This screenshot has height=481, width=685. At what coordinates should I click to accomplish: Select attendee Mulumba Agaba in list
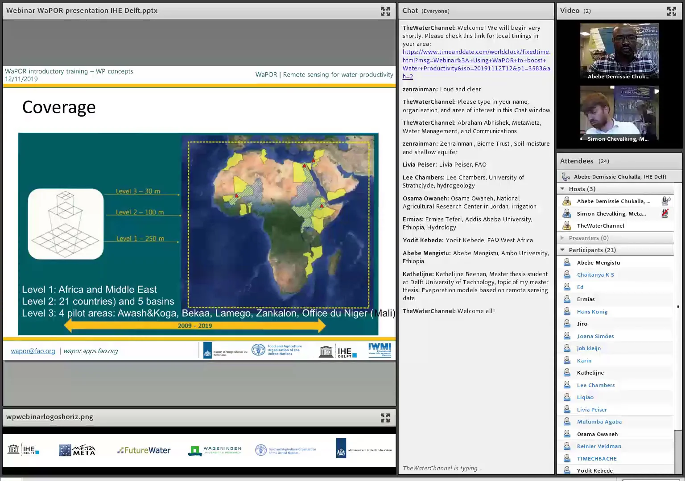[x=599, y=422]
